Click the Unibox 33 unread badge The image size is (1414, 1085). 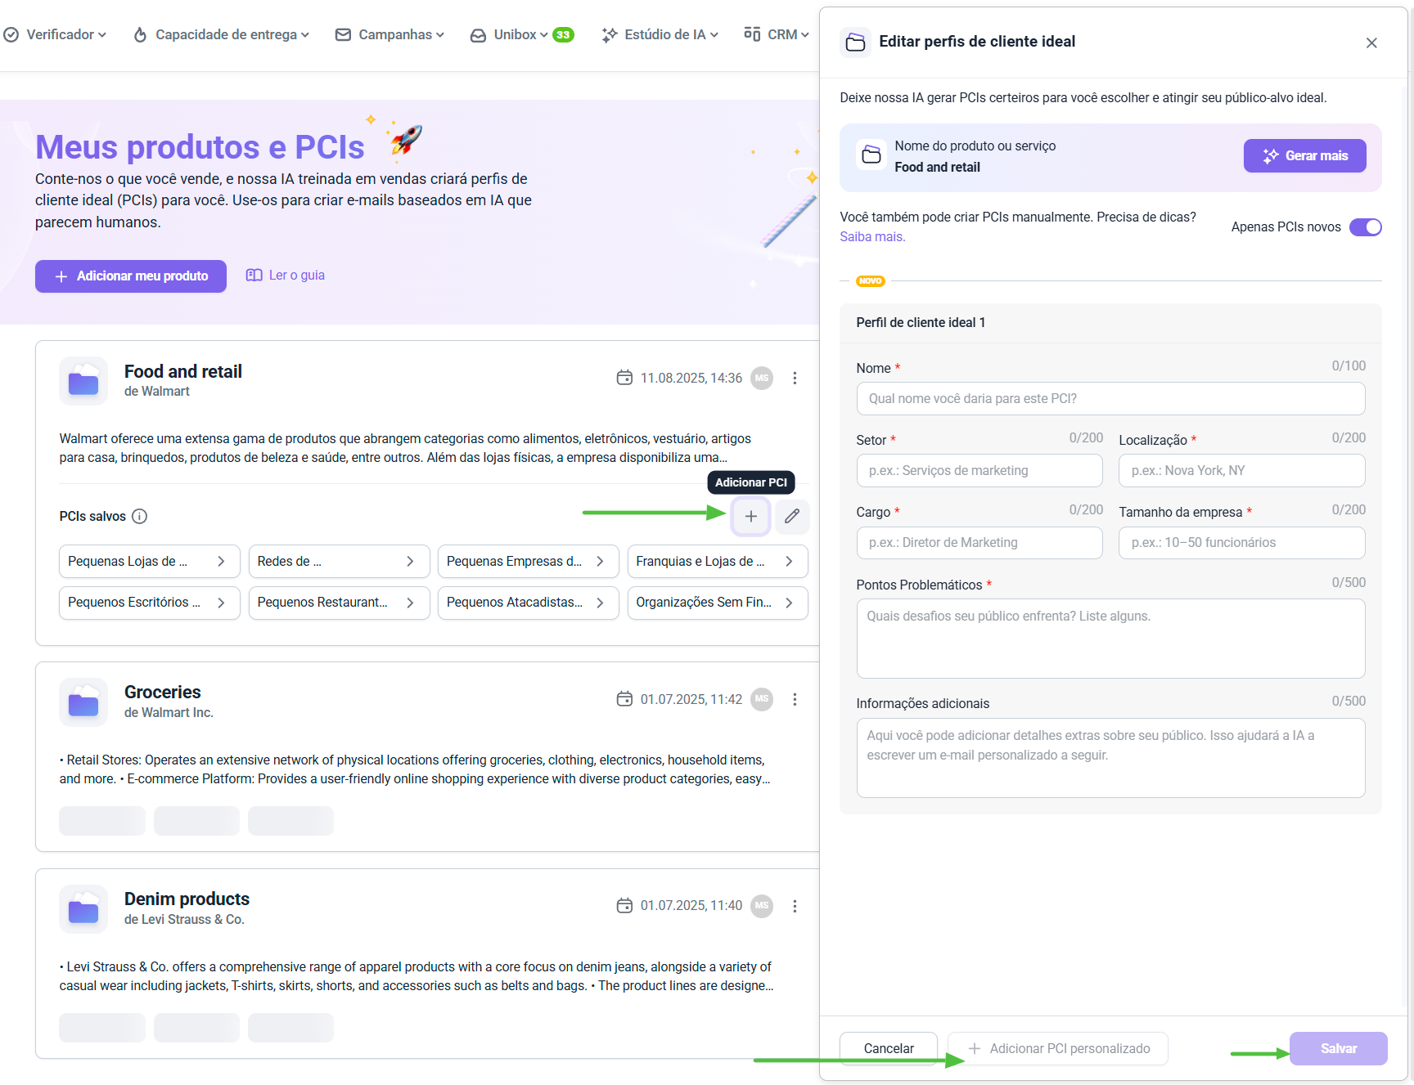pos(563,34)
